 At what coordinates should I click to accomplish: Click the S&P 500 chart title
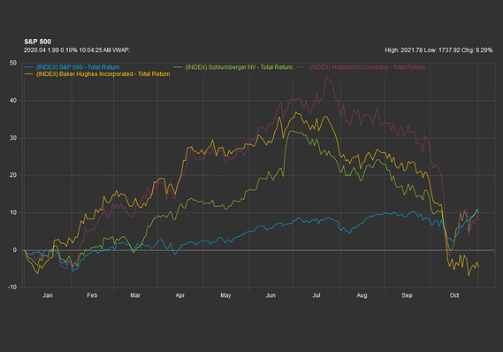pos(37,42)
